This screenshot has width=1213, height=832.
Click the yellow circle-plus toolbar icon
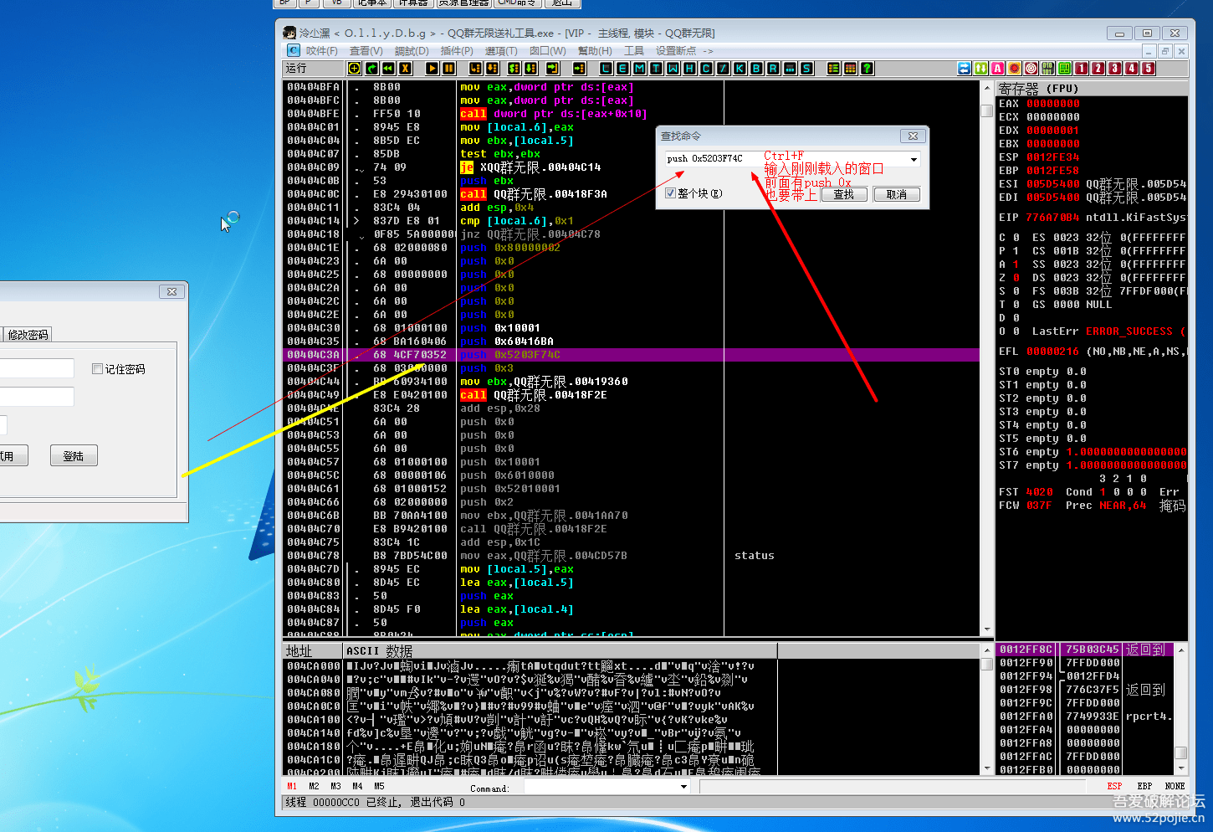pos(355,69)
